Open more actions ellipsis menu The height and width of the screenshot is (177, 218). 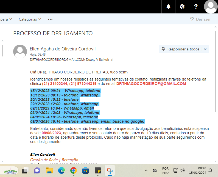pyautogui.click(x=50, y=19)
